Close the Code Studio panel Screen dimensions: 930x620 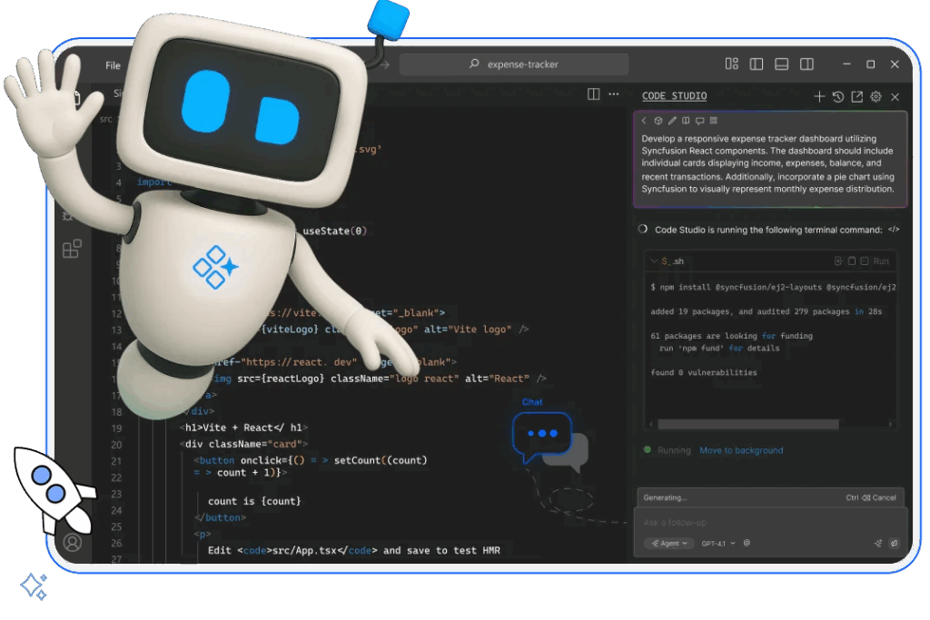pyautogui.click(x=895, y=96)
